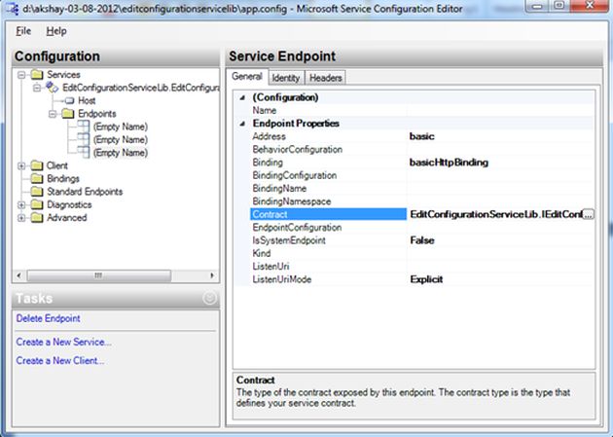This screenshot has width=613, height=437.
Task: Select the Standard Endpoints tree label
Action: pos(85,192)
